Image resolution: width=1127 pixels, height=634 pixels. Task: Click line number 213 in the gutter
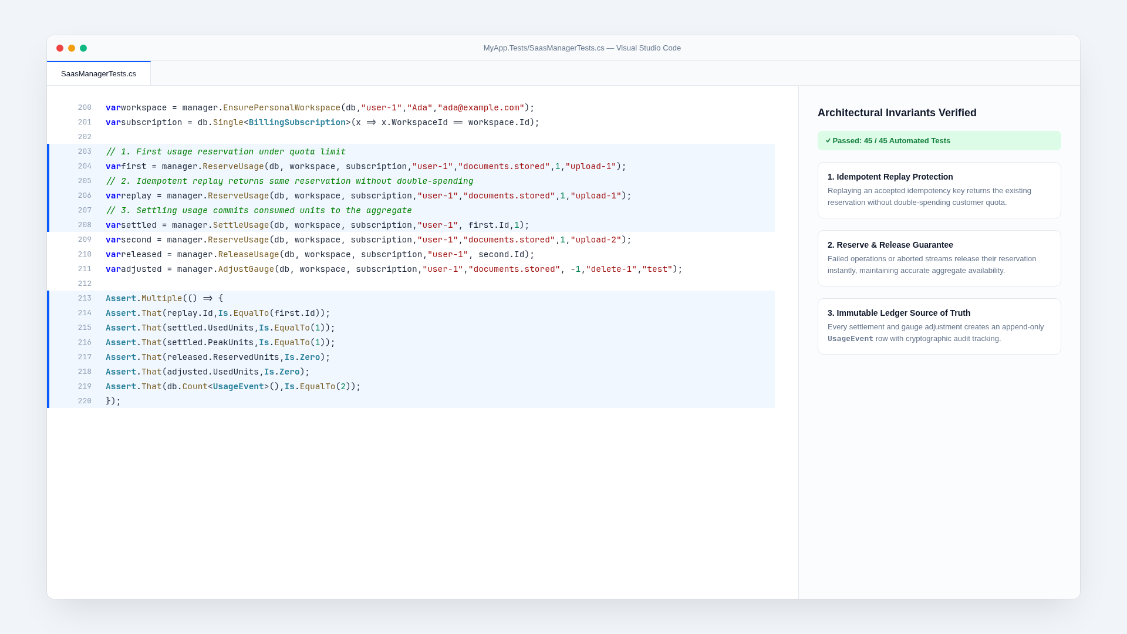pyautogui.click(x=85, y=298)
